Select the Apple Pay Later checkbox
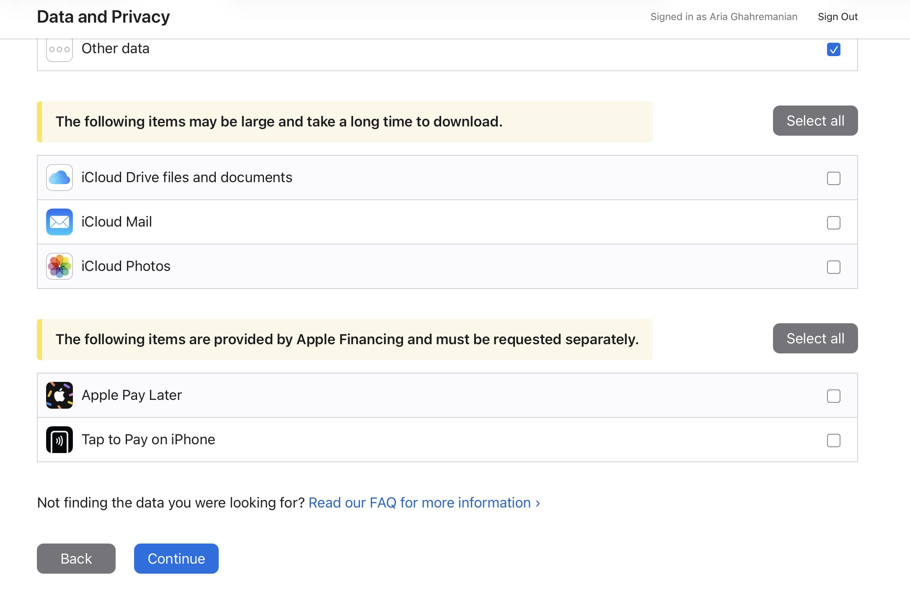 833,396
